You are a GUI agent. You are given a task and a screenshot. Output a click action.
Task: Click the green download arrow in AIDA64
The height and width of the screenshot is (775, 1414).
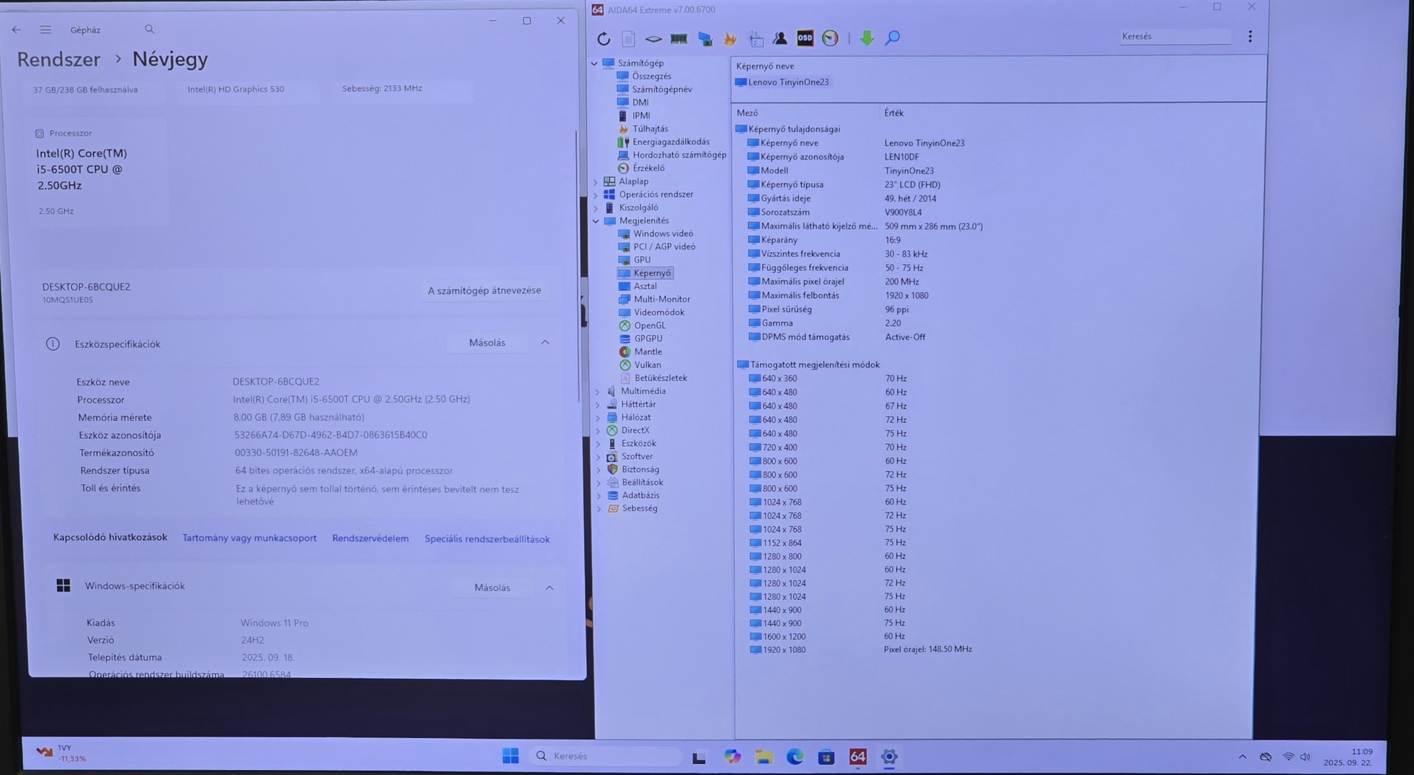[867, 38]
